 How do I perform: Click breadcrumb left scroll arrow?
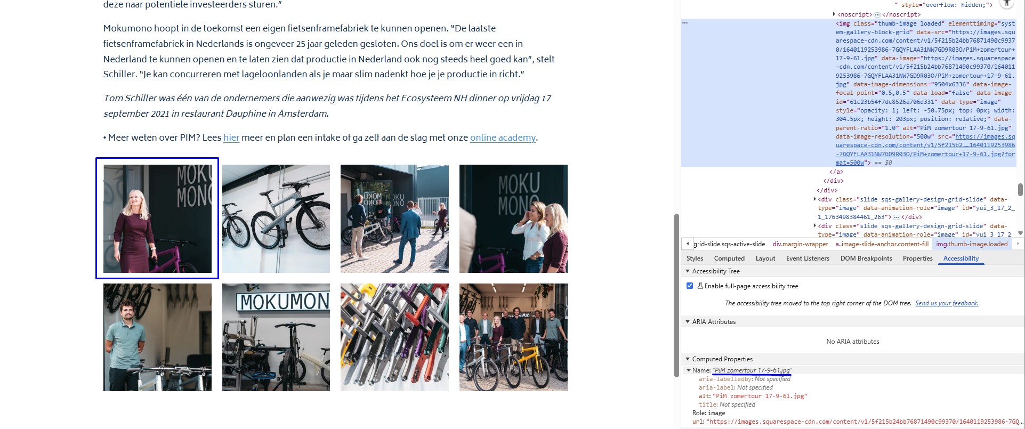click(x=688, y=244)
